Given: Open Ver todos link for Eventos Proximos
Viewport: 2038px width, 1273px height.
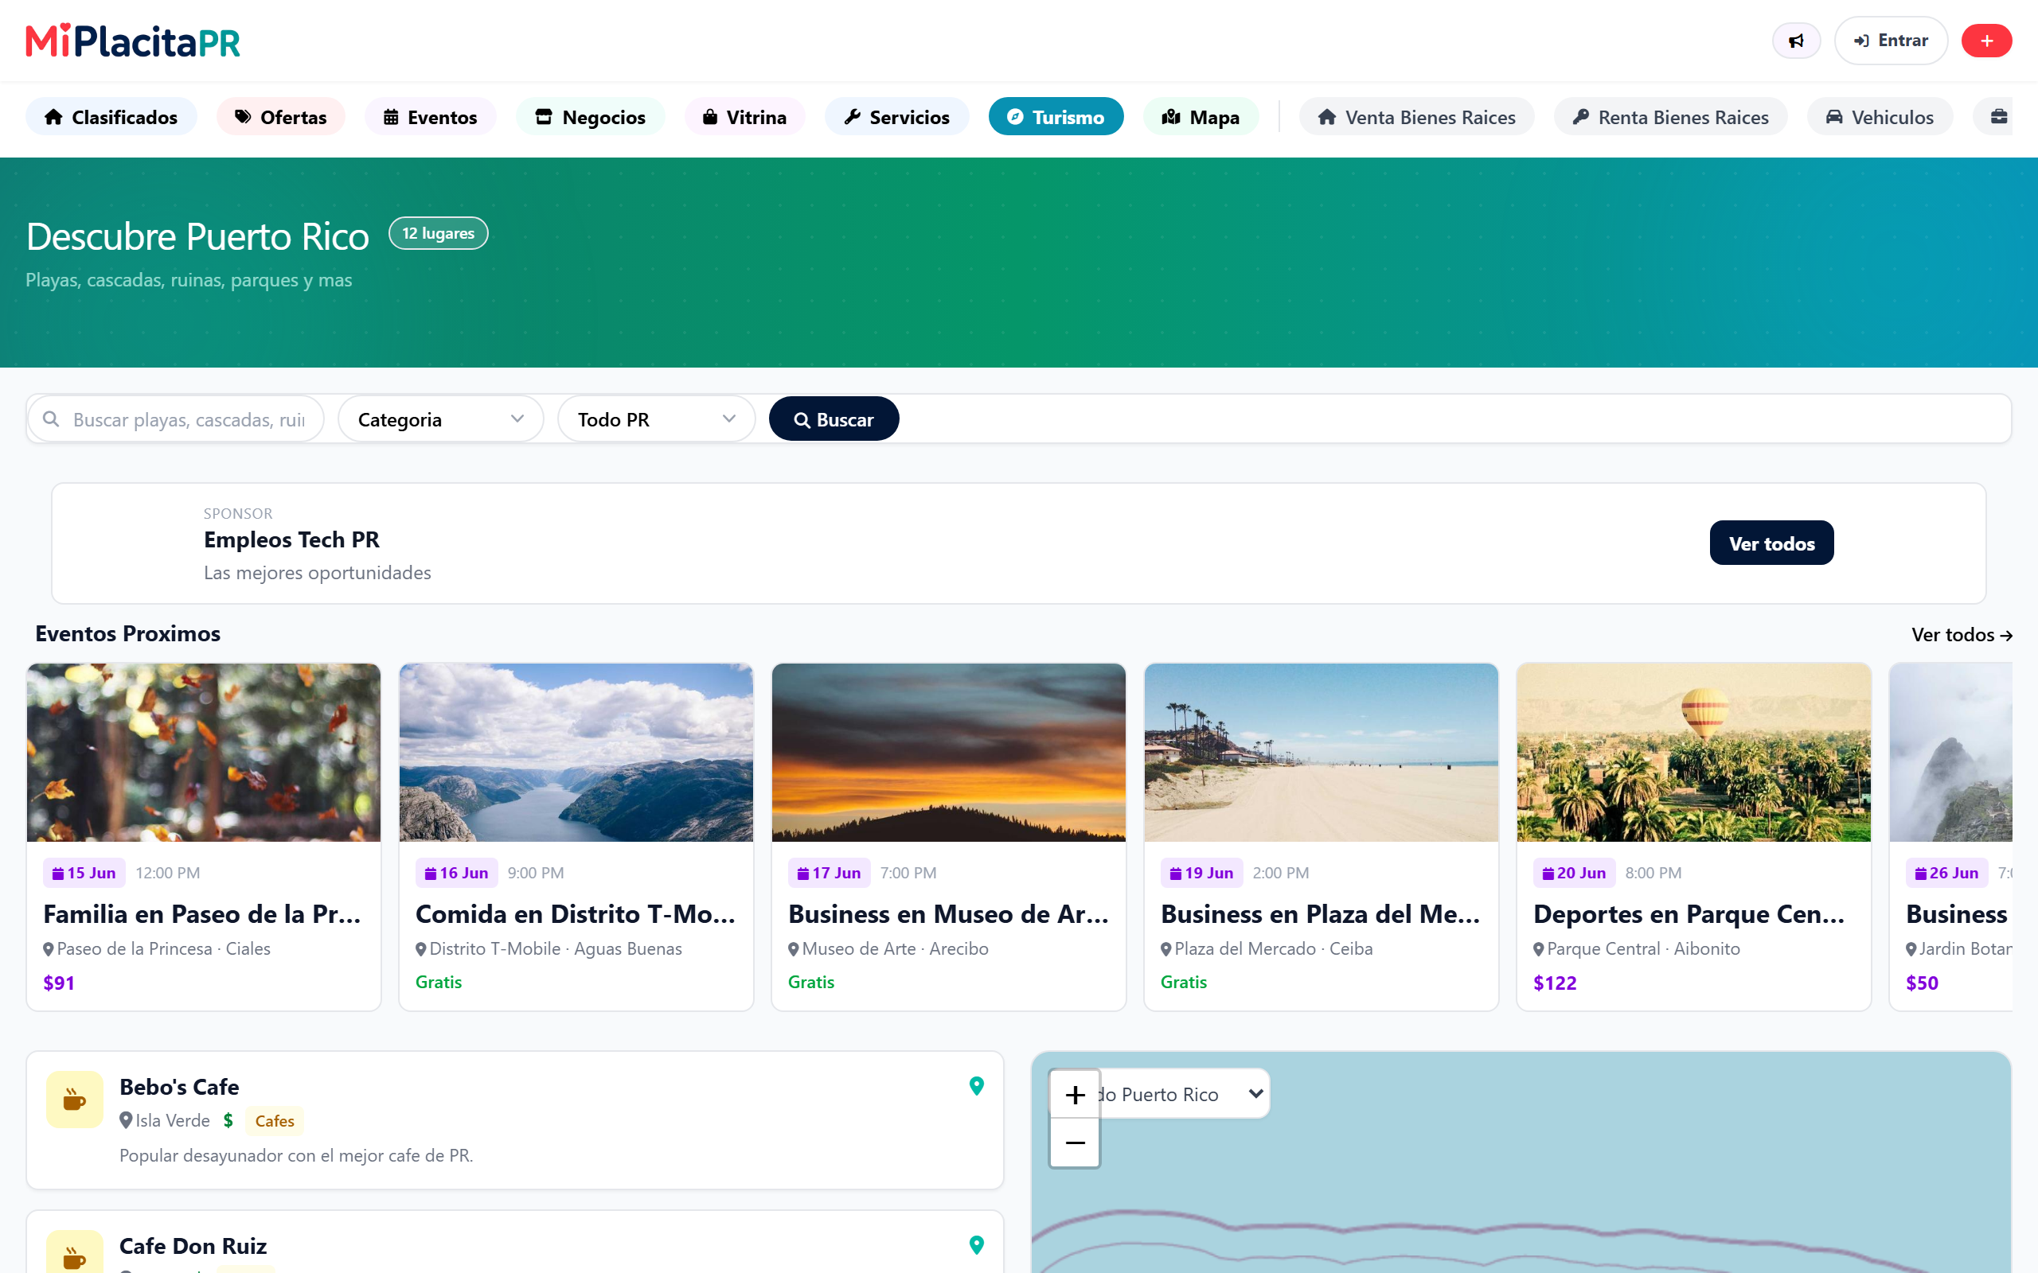Looking at the screenshot, I should [1962, 635].
